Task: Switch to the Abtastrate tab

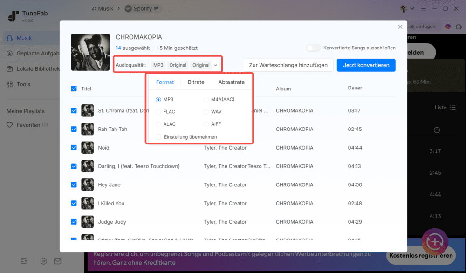Action: (x=231, y=82)
